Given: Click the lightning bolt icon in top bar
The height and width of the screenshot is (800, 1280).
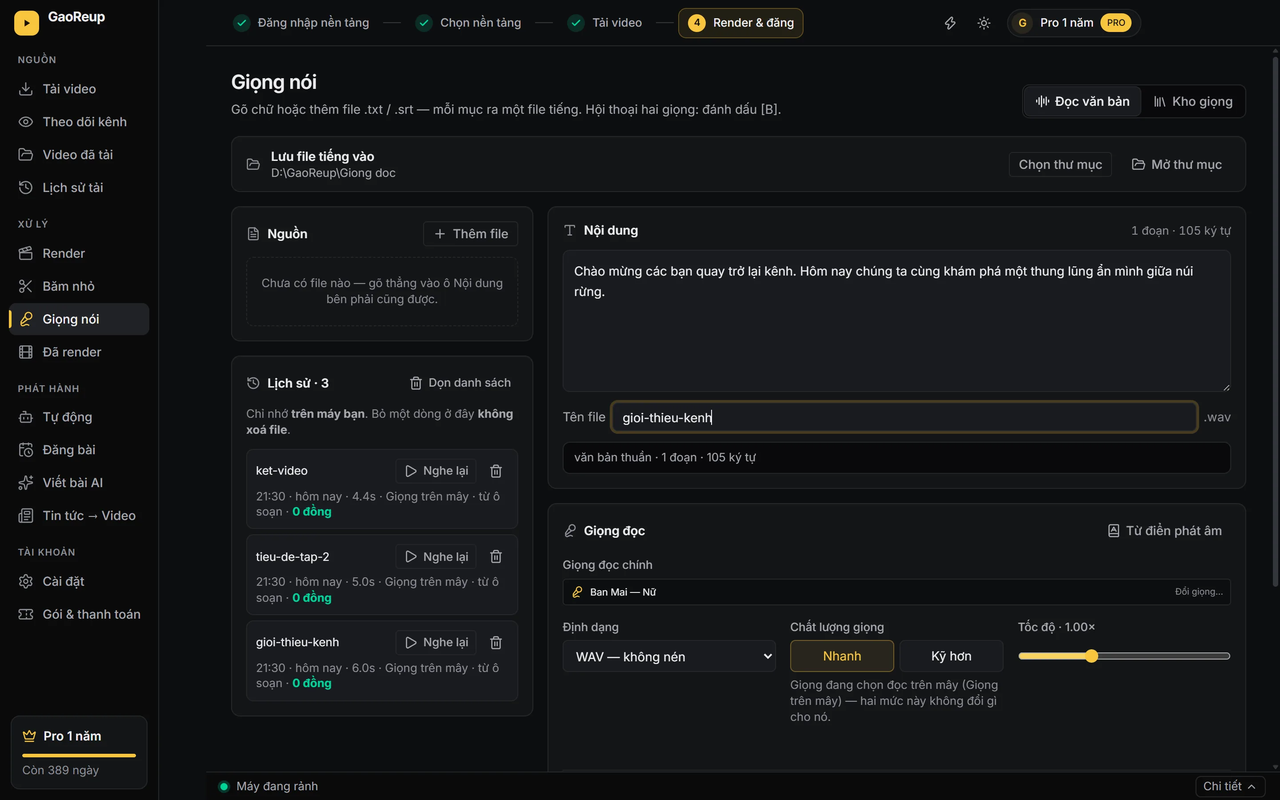Looking at the screenshot, I should pos(950,23).
